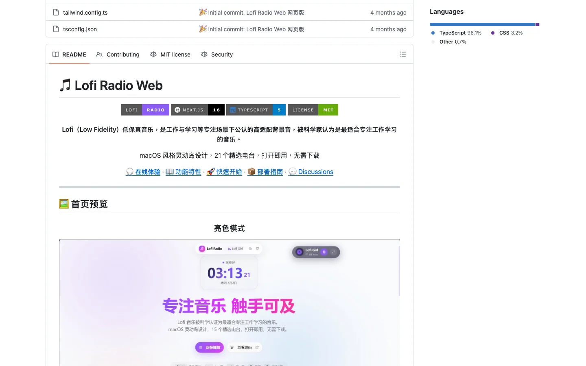586x366 pixels.
Task: Click the Contributing people icon
Action: coord(99,54)
